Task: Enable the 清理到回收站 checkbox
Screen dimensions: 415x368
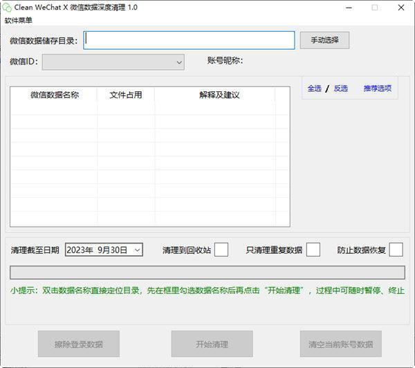Action: tap(221, 250)
